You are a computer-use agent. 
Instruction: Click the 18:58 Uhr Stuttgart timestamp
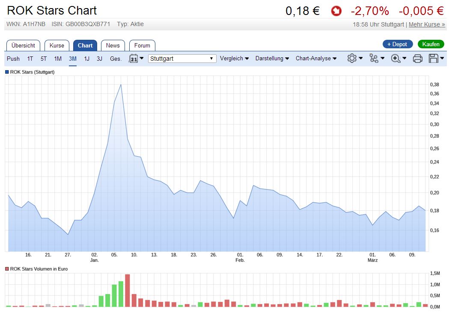point(378,25)
